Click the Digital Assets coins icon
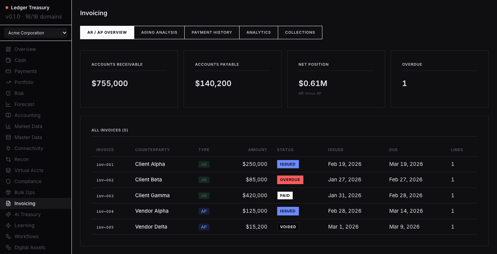 click(x=8, y=247)
